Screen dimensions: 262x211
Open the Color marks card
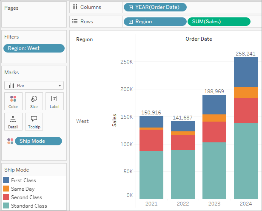pyautogui.click(x=13, y=101)
